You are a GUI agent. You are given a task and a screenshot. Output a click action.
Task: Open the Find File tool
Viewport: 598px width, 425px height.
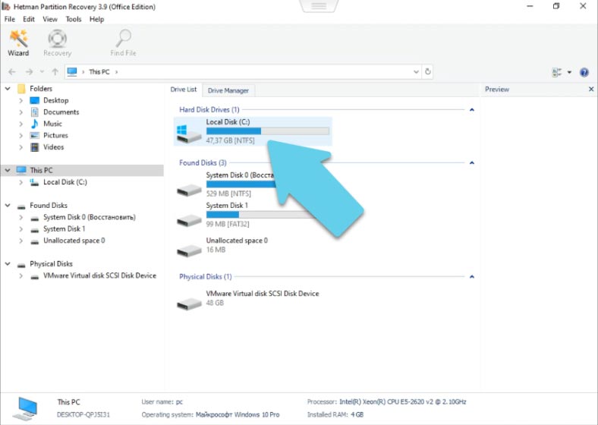tap(123, 43)
